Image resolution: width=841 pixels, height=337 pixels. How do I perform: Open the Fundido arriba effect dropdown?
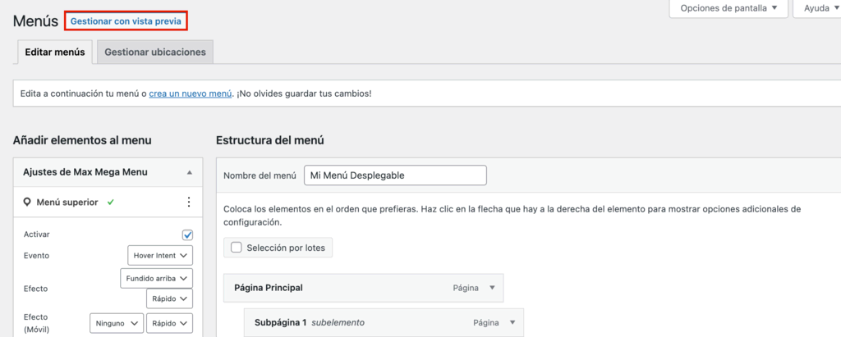(x=156, y=278)
